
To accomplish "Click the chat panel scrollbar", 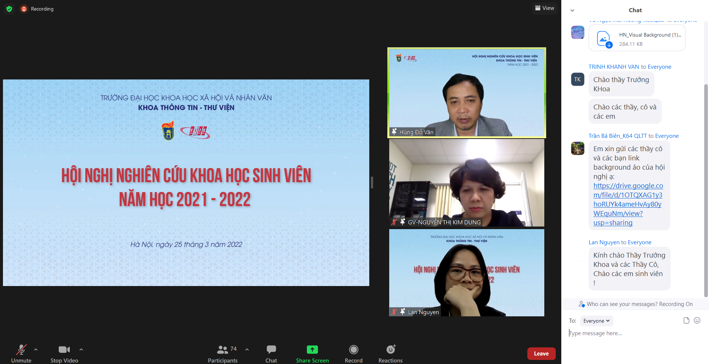I will 706,190.
